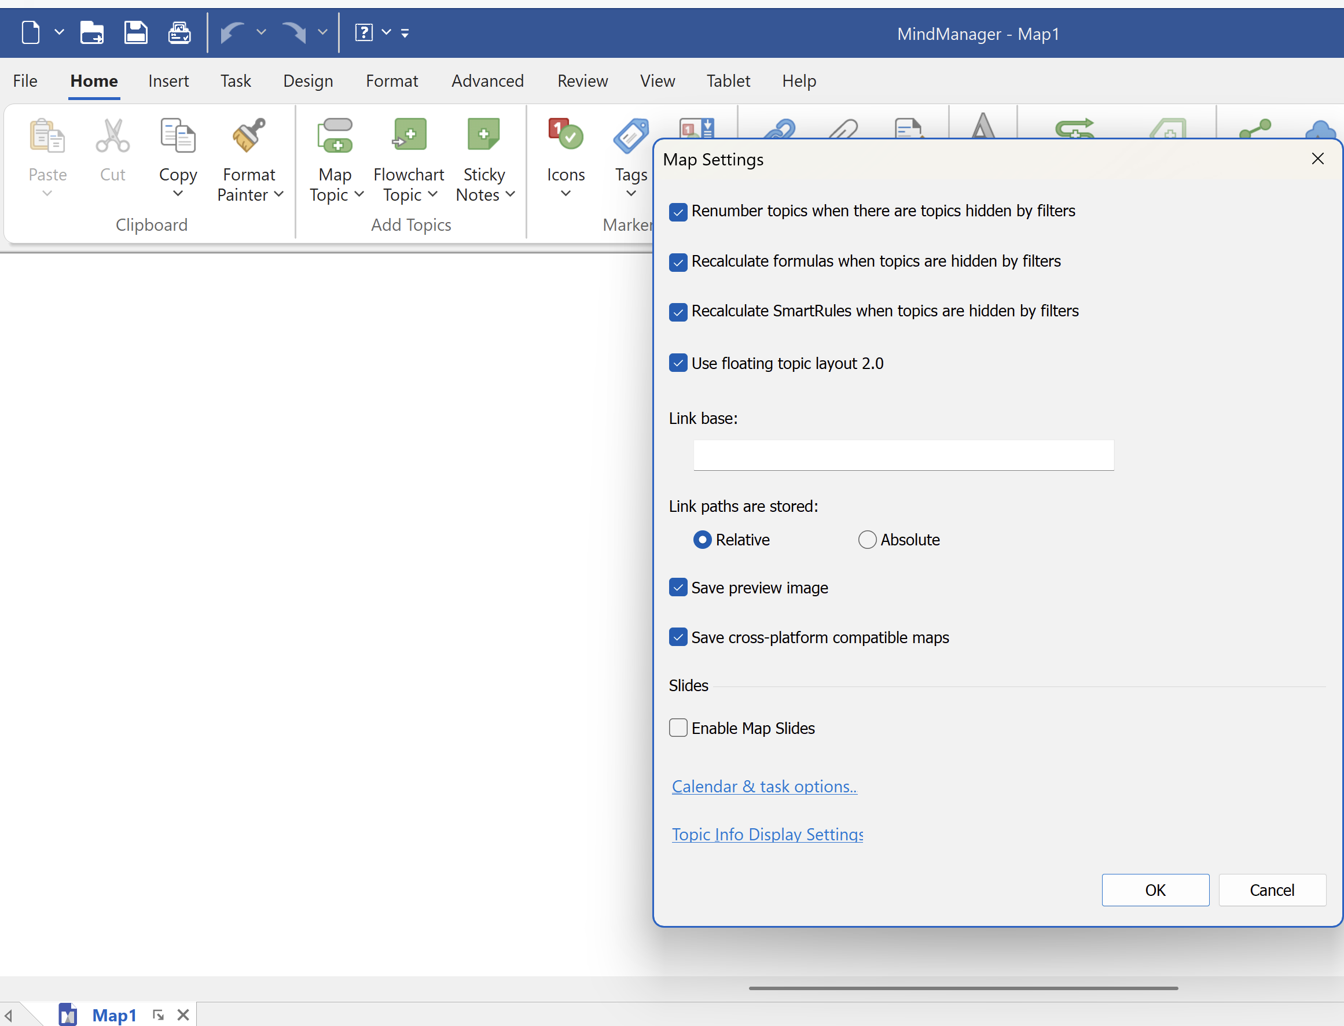Switch to the Design ribbon tab
1344x1026 pixels.
click(308, 80)
